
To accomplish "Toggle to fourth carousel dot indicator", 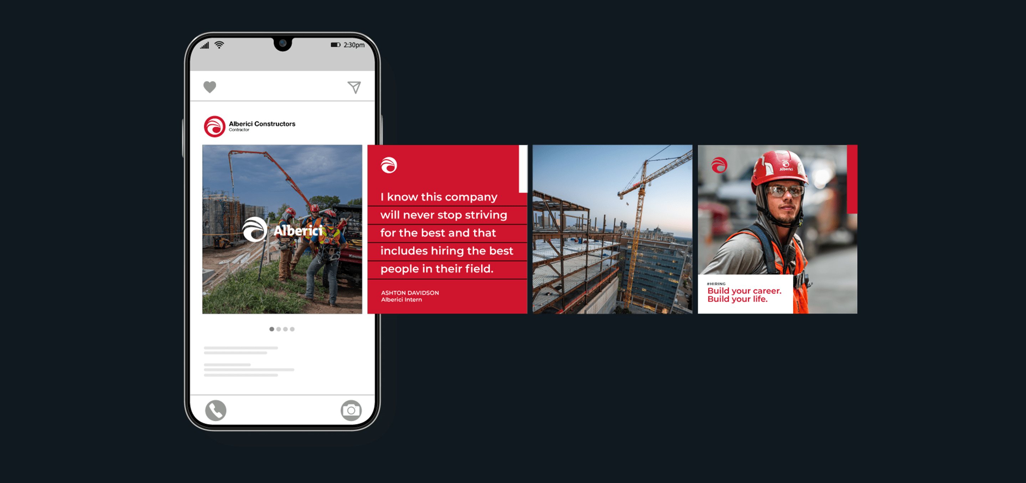I will (292, 329).
